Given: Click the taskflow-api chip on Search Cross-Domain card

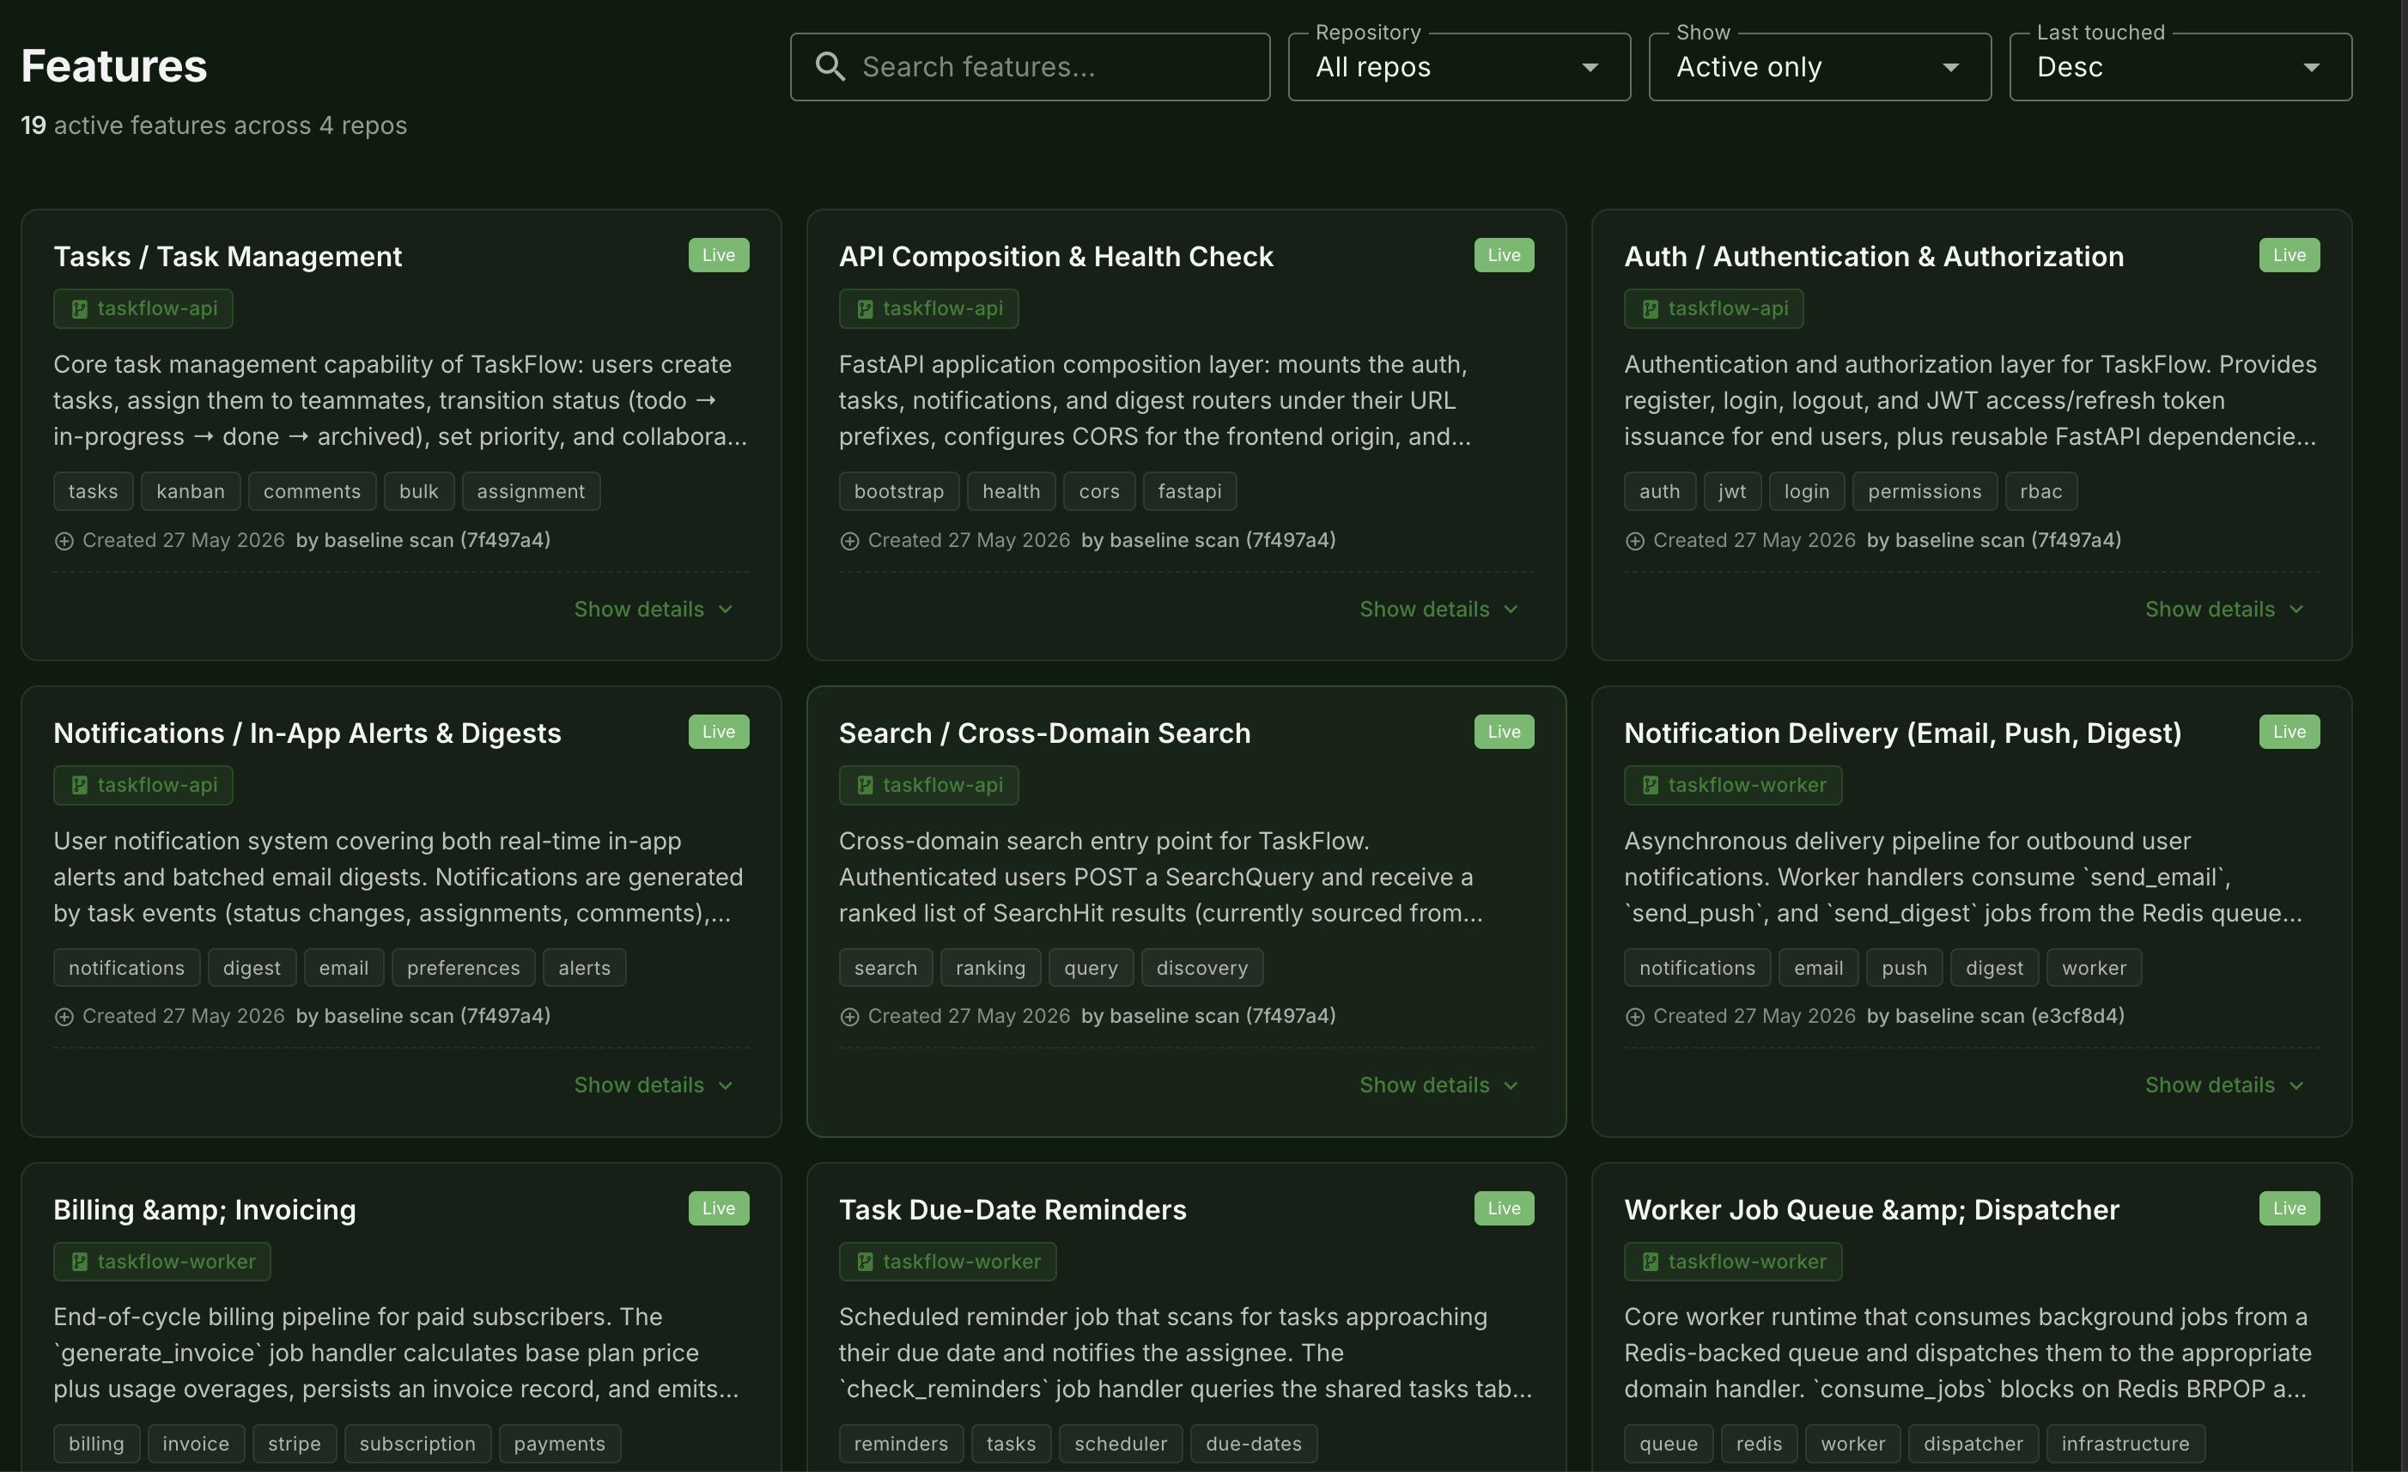Looking at the screenshot, I should point(928,785).
